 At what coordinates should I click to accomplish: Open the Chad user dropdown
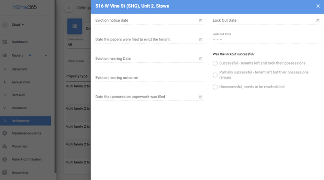pos(18,25)
